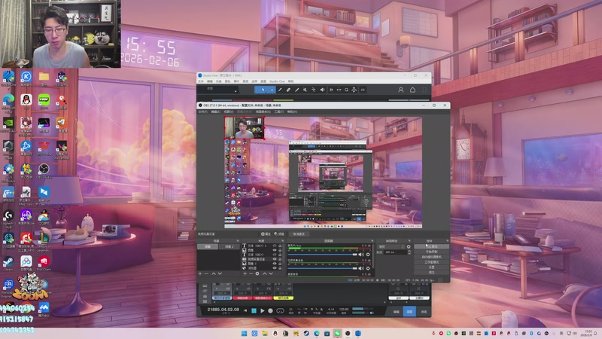Click 开始录制 in OBS controls

coord(431,252)
